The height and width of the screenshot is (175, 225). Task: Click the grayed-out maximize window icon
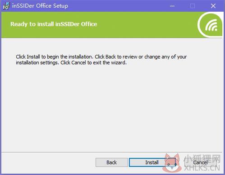[193, 6]
